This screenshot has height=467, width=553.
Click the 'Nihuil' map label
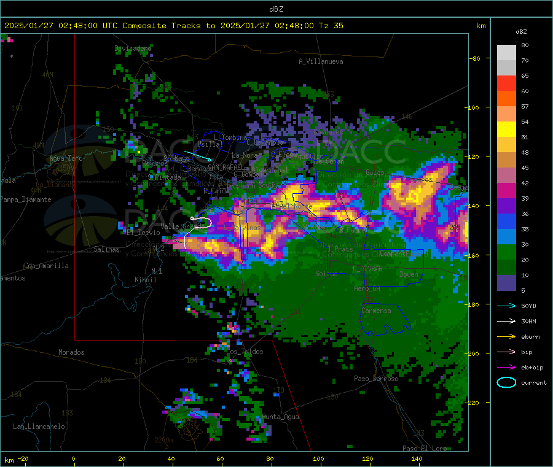point(146,280)
